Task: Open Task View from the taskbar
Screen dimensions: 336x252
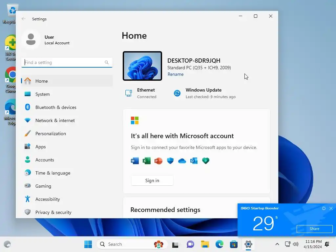Action: tap(175, 244)
